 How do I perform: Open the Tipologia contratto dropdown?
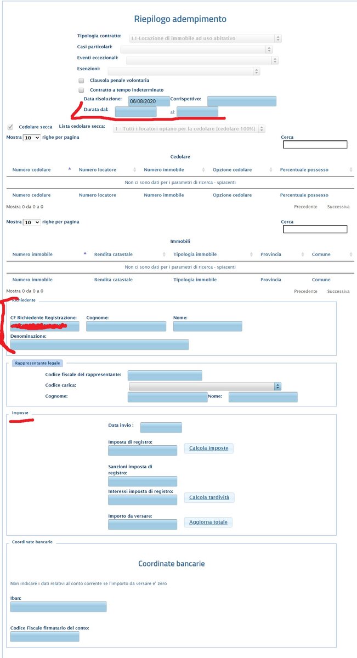coord(205,38)
